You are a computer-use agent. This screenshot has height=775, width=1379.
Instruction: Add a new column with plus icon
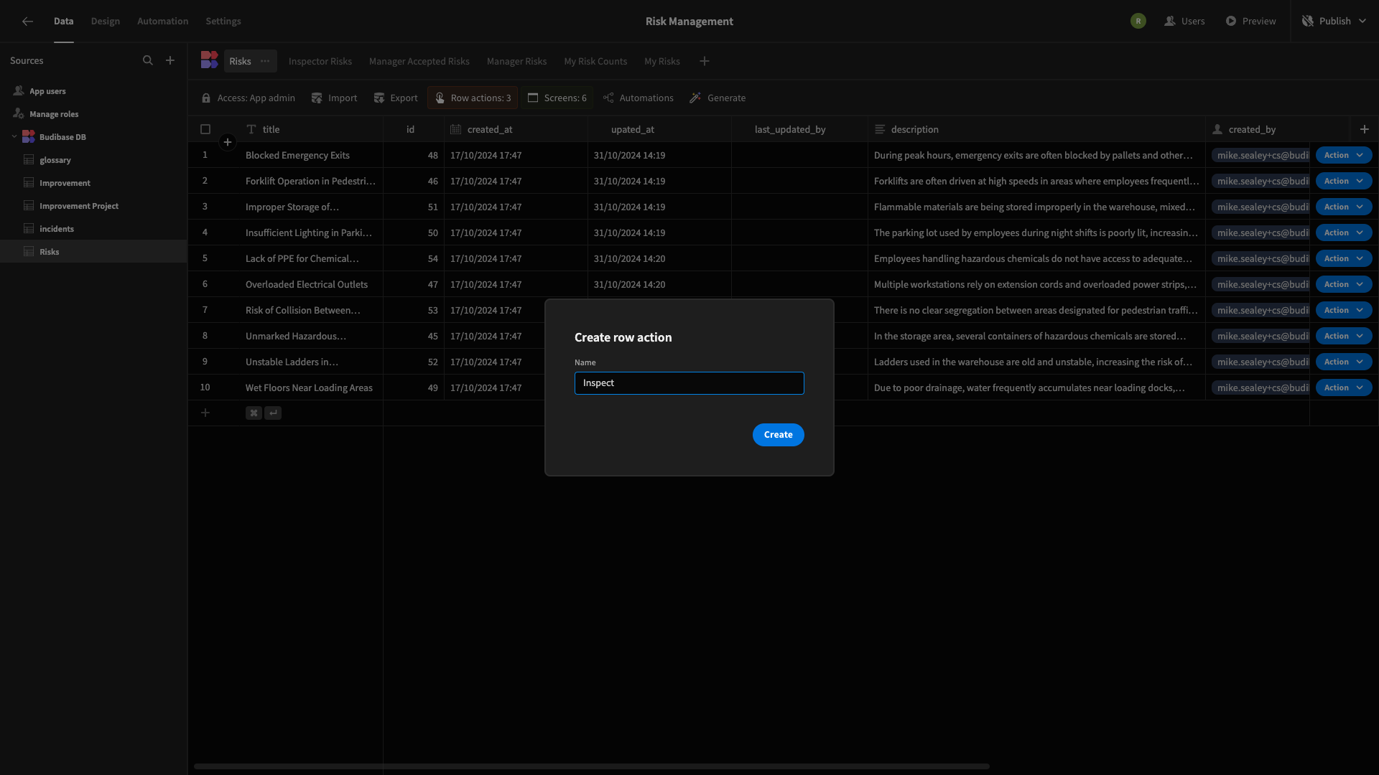click(1365, 129)
